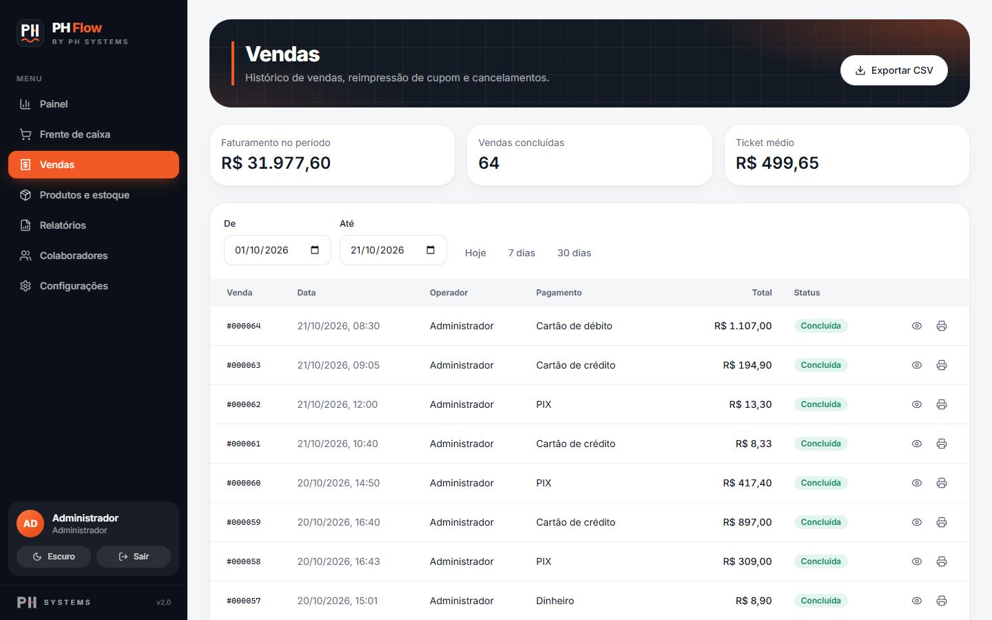The image size is (992, 620).
Task: Click Ticket médio value R$ 499,65
Action: point(777,163)
